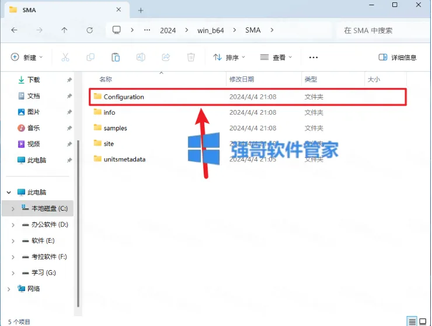Expand 本地磁盘 (C:) tree node
432x326 pixels.
(13, 209)
